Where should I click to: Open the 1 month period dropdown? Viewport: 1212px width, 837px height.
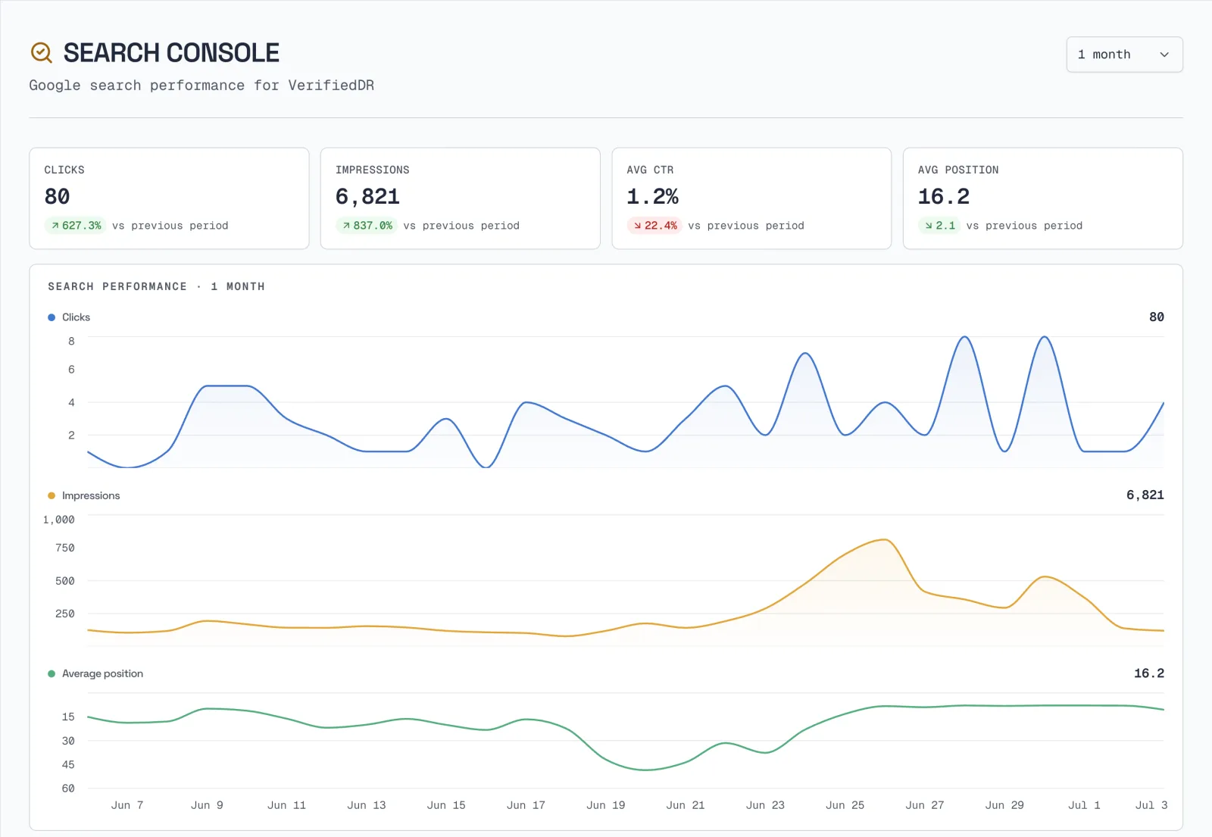pyautogui.click(x=1124, y=55)
